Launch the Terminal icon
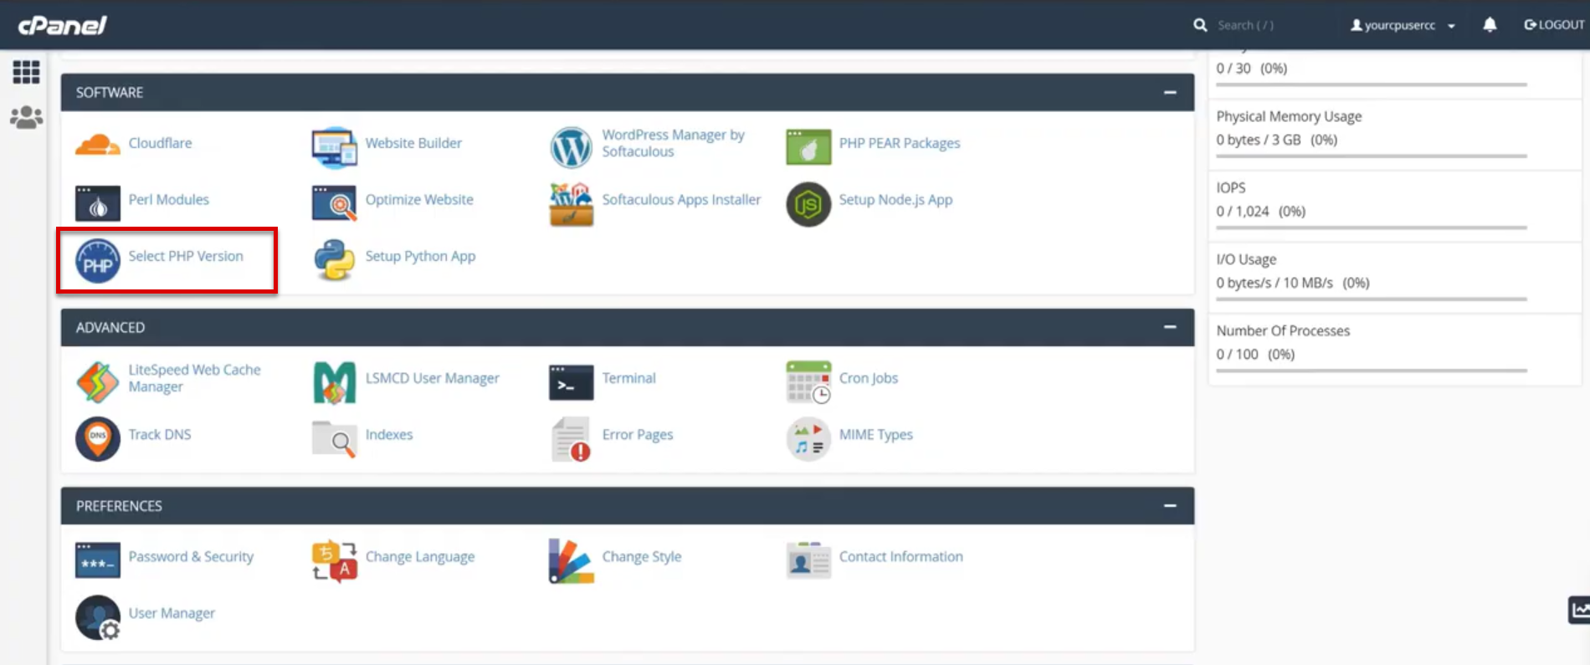The height and width of the screenshot is (665, 1590). click(x=571, y=382)
